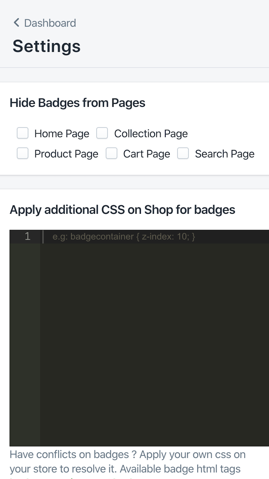Open the Dashboard link
269x479 pixels.
(50, 23)
